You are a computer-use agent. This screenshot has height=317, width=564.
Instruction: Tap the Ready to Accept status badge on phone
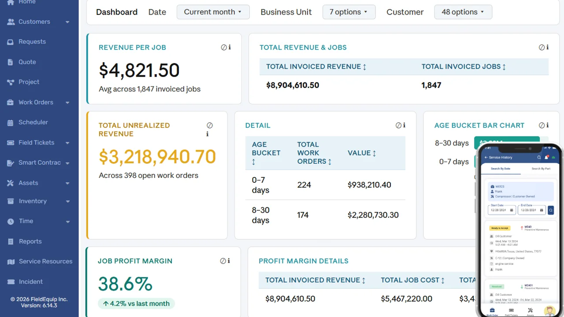(x=500, y=228)
